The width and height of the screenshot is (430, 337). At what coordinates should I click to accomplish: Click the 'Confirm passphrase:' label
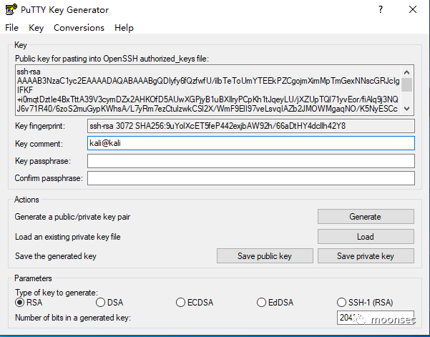(49, 178)
